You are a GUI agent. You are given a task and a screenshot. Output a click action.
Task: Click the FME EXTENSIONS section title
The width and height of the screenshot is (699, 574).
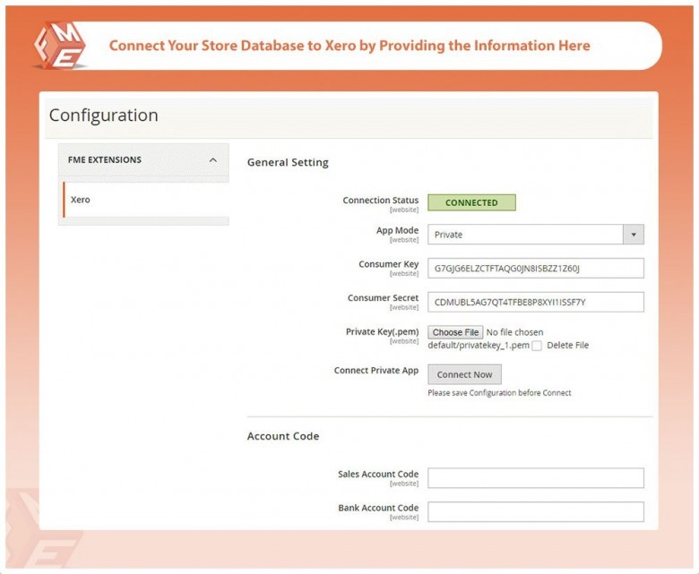pyautogui.click(x=105, y=160)
